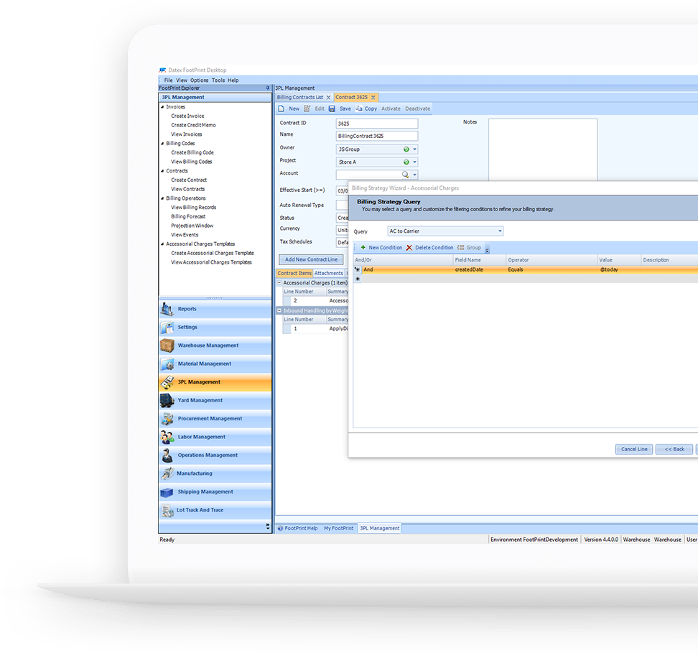The height and width of the screenshot is (656, 698).
Task: Open Create Invoice in tree
Action: (x=187, y=116)
